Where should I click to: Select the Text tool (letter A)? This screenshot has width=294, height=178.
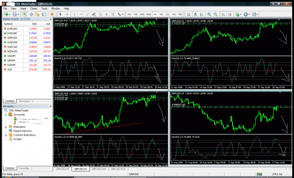pyautogui.click(x=106, y=14)
